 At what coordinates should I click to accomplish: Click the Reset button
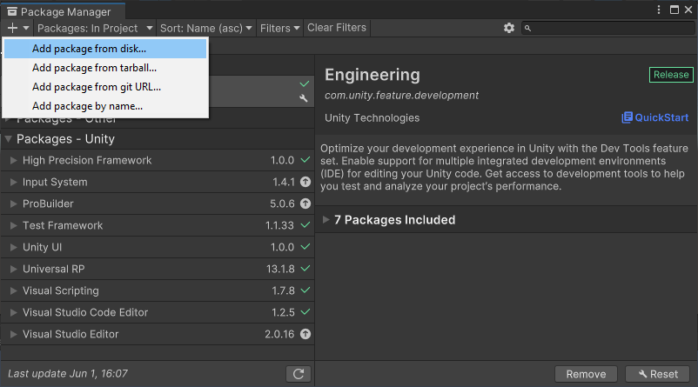(657, 374)
